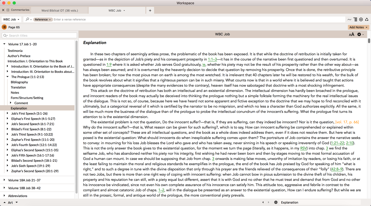
Task: Click the fullscreen brackets icon beside Commentaries
Action: [8, 10]
